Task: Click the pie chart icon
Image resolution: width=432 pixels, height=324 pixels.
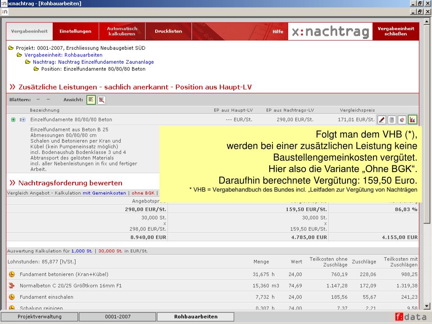Action: pos(402,119)
